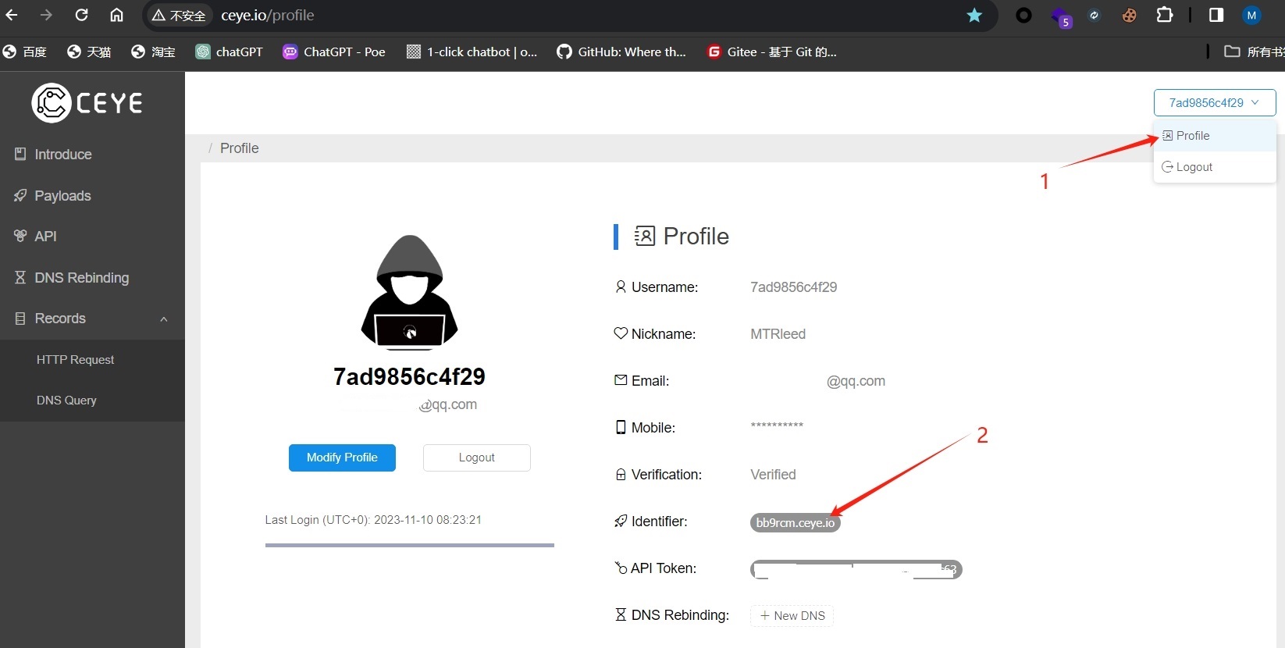
Task: Click the nickname value MTRleed
Action: click(x=778, y=334)
